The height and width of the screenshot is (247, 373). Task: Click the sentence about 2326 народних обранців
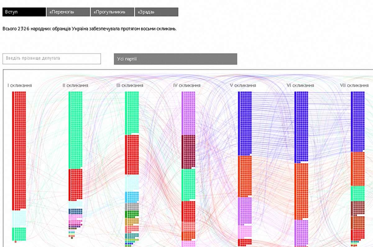90,29
